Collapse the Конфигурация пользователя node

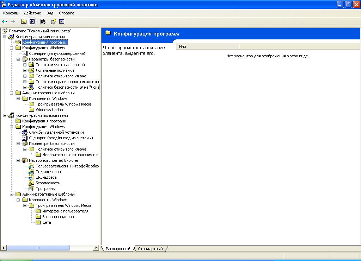coord(5,115)
